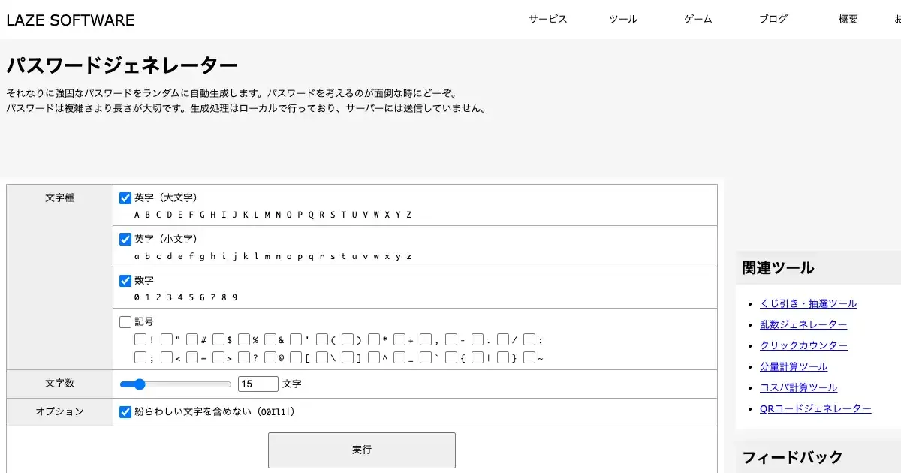Enable the $ symbol checkbox
Screen dimensions: 901x473
pyautogui.click(x=218, y=339)
